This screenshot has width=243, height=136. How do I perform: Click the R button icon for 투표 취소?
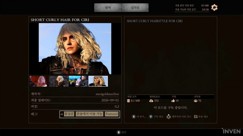pyautogui.click(x=196, y=117)
